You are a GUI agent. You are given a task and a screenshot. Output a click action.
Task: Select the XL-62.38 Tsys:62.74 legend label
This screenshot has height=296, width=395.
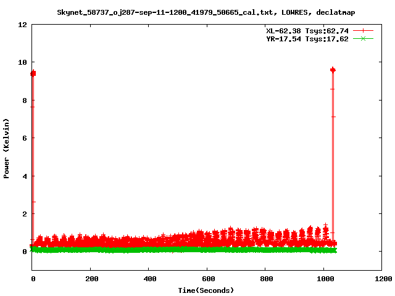click(x=307, y=31)
